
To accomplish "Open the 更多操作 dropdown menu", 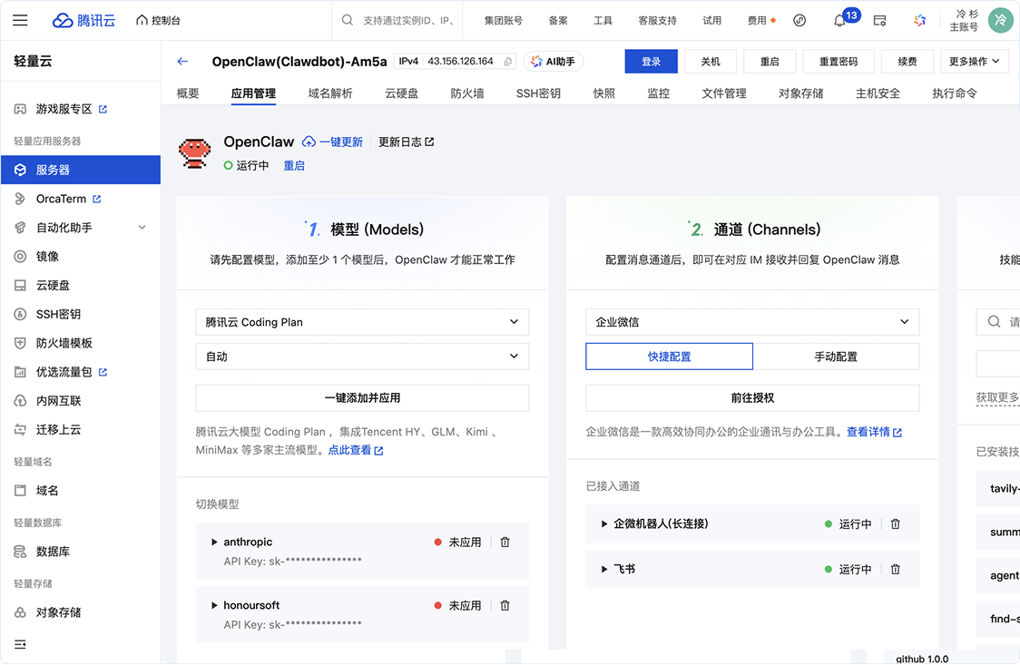I will 974,62.
